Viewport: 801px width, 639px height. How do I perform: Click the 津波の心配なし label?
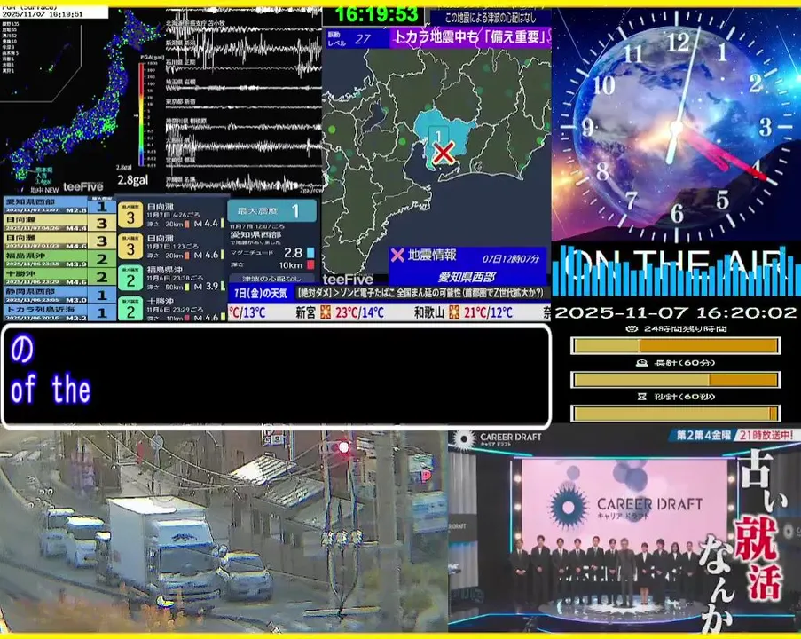click(271, 279)
